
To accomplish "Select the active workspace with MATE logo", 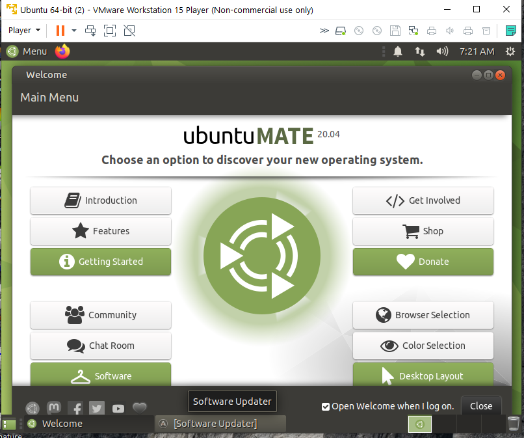I will (x=420, y=424).
